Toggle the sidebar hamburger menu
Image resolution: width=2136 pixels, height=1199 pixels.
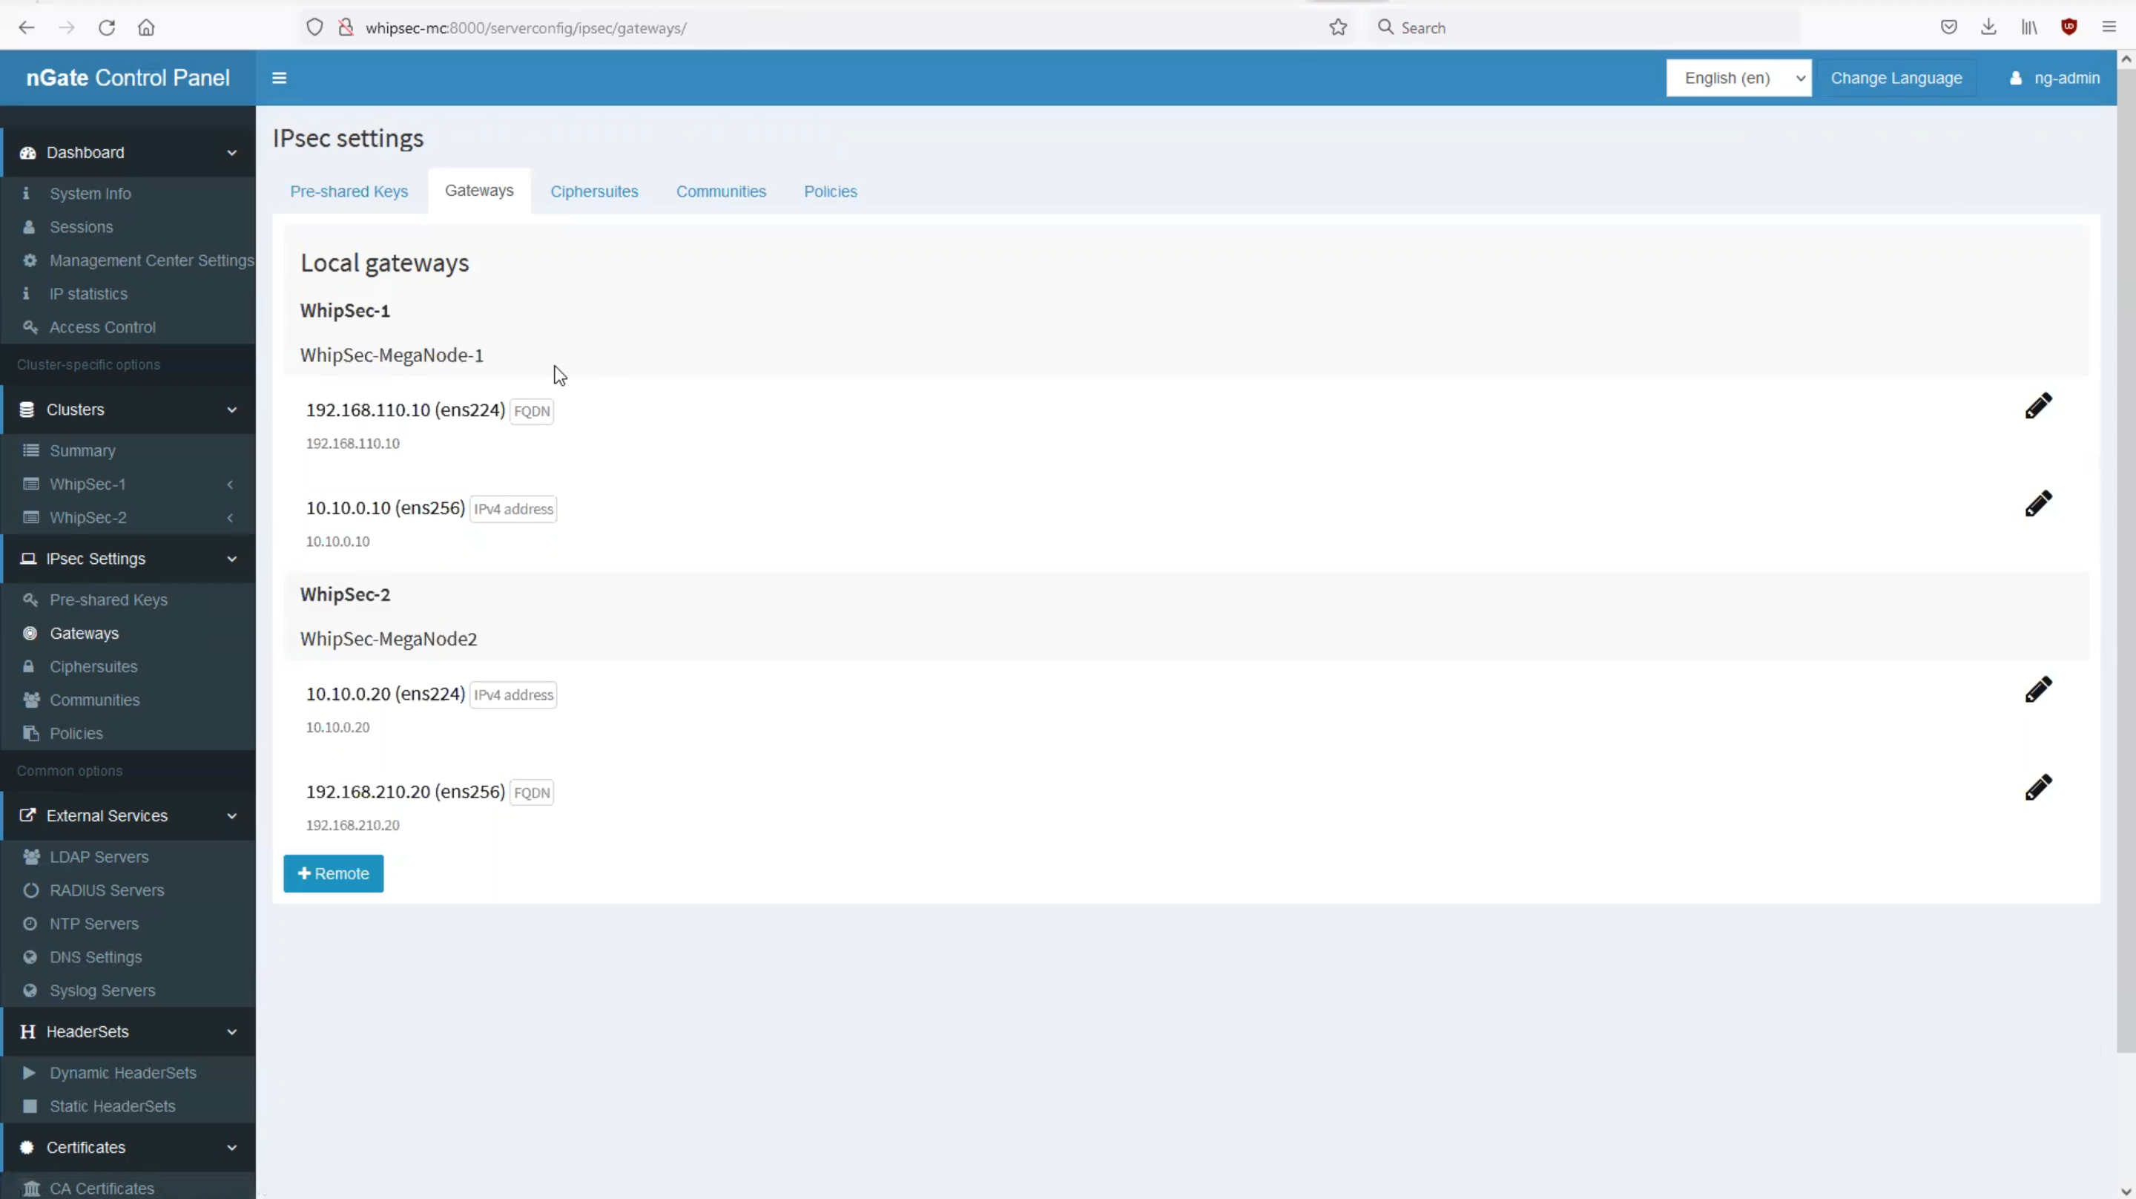279,78
